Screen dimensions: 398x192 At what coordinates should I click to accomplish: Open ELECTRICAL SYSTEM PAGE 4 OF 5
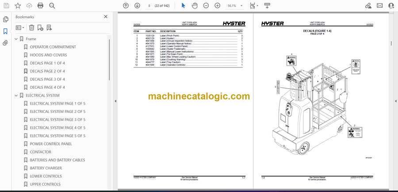tap(57, 128)
